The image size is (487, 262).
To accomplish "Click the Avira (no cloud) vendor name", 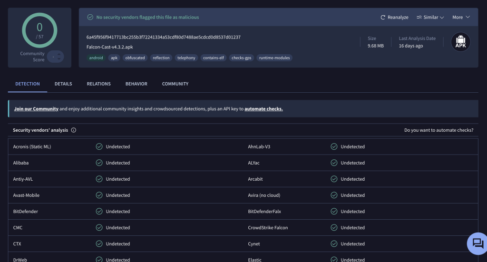I will (x=264, y=195).
